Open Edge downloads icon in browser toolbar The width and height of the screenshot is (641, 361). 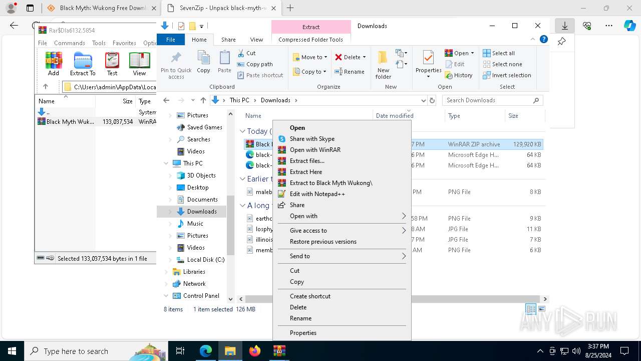click(564, 26)
